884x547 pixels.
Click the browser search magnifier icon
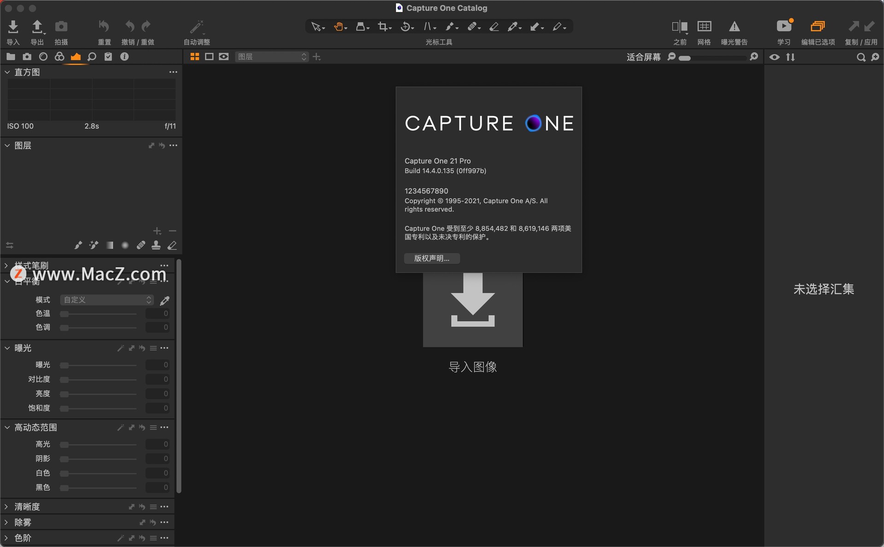tap(861, 57)
